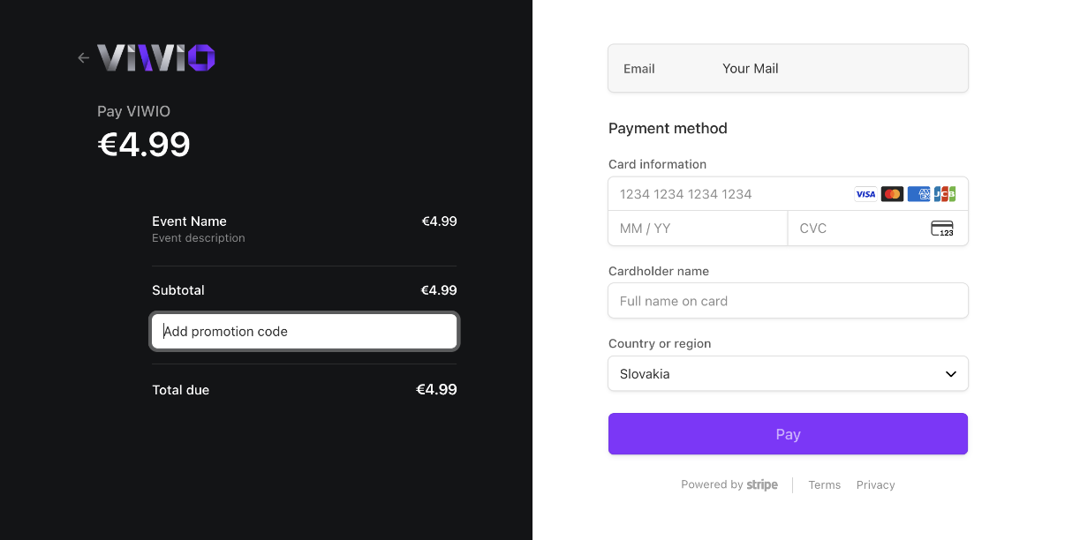Click the Event Name line item
Screen dimensions: 1065x540
[x=189, y=221]
